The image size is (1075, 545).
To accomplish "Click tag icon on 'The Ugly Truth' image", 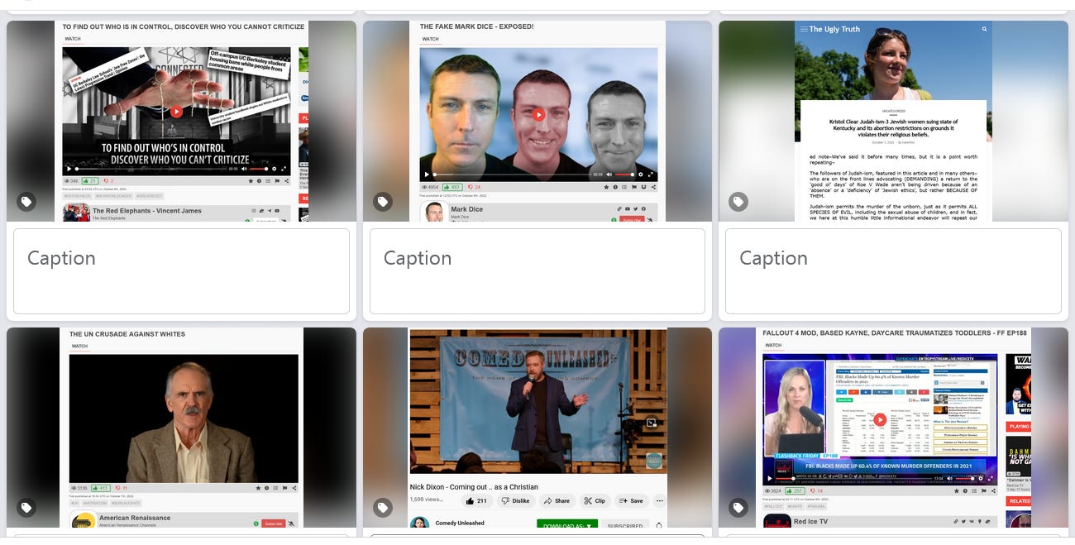I will tap(738, 202).
